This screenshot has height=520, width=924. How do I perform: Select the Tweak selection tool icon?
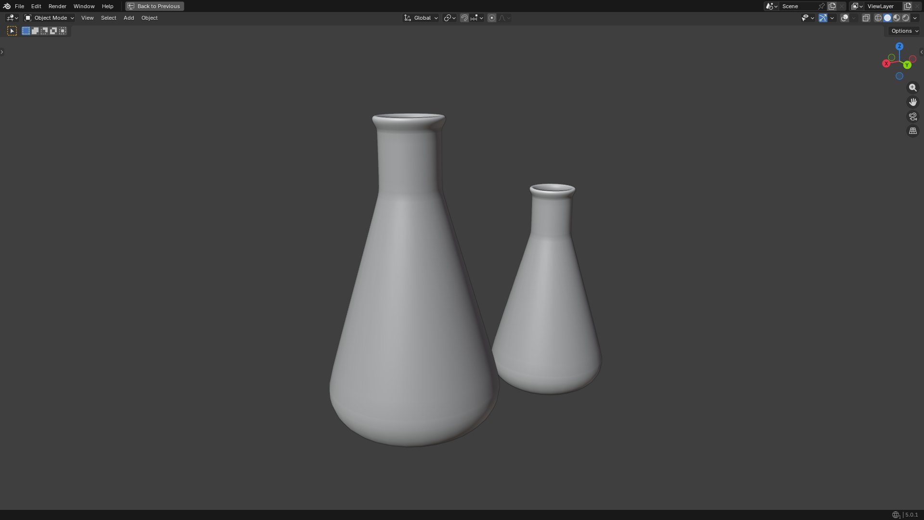[x=12, y=31]
